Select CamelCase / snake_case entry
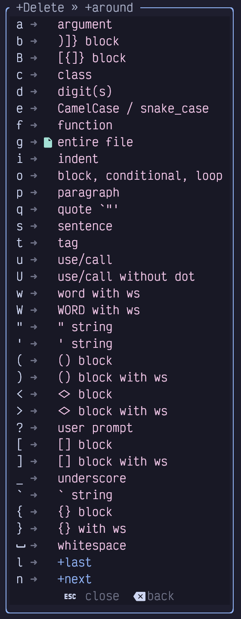 [133, 109]
